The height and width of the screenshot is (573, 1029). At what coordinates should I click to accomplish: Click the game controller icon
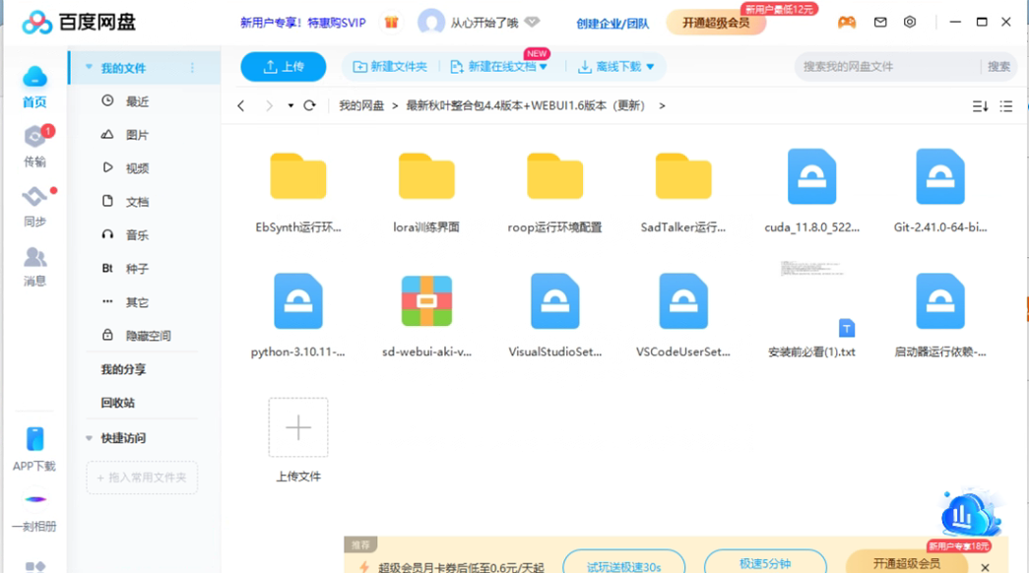coord(847,22)
